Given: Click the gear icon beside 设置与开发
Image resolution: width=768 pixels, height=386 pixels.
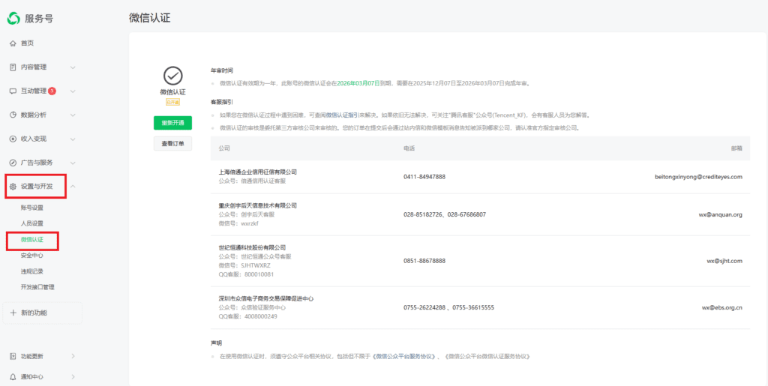Looking at the screenshot, I should tap(13, 187).
